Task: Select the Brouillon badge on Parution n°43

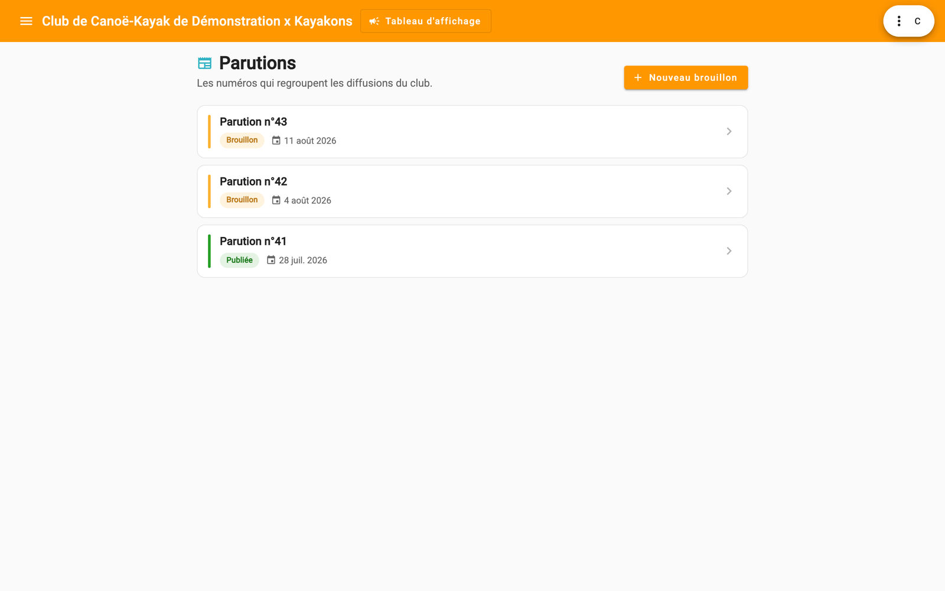Action: point(242,140)
